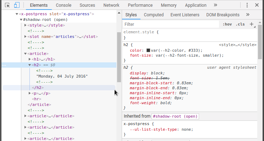This screenshot has width=264, height=141.
Task: Activate the inspect element picker icon
Action: pyautogui.click(x=7, y=5)
